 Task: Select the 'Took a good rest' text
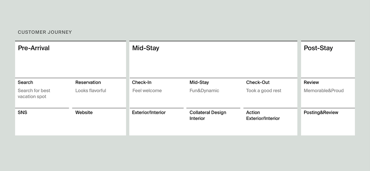click(264, 91)
